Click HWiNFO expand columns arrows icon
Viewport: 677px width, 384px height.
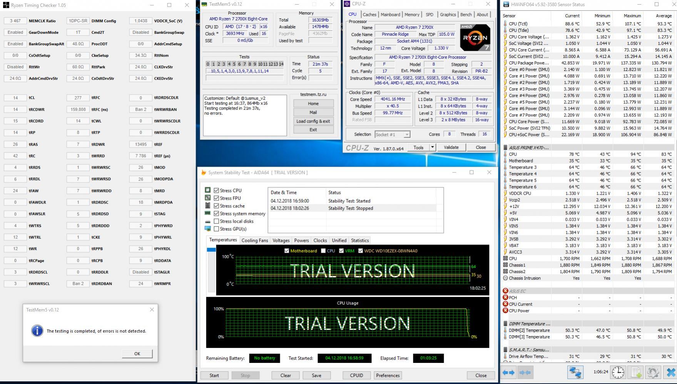tap(509, 372)
